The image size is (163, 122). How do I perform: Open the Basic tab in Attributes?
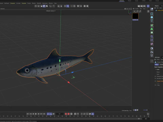click(157, 64)
